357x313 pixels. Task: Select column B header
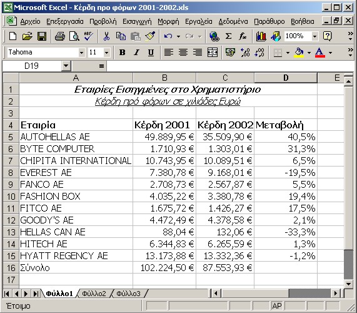[x=164, y=78]
